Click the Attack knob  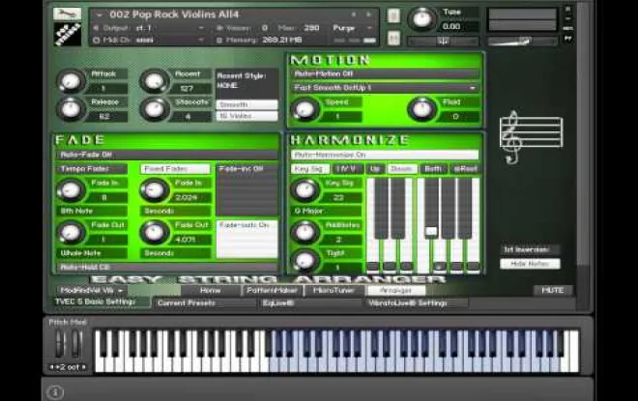[x=71, y=81]
